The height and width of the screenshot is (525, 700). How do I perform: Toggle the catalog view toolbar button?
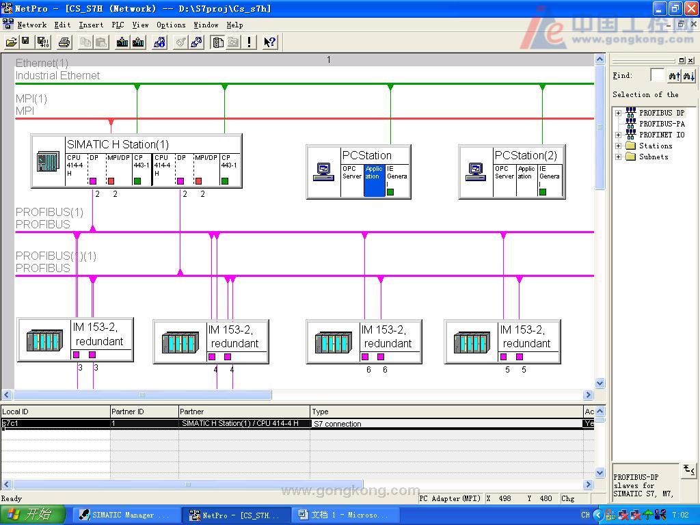[x=218, y=42]
